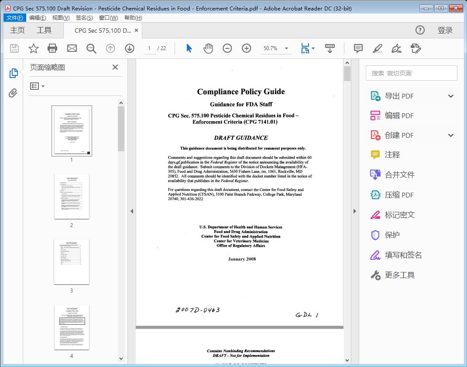The image size is (467, 367).
Task: Toggle the hand (pan) tool
Action: [x=208, y=48]
